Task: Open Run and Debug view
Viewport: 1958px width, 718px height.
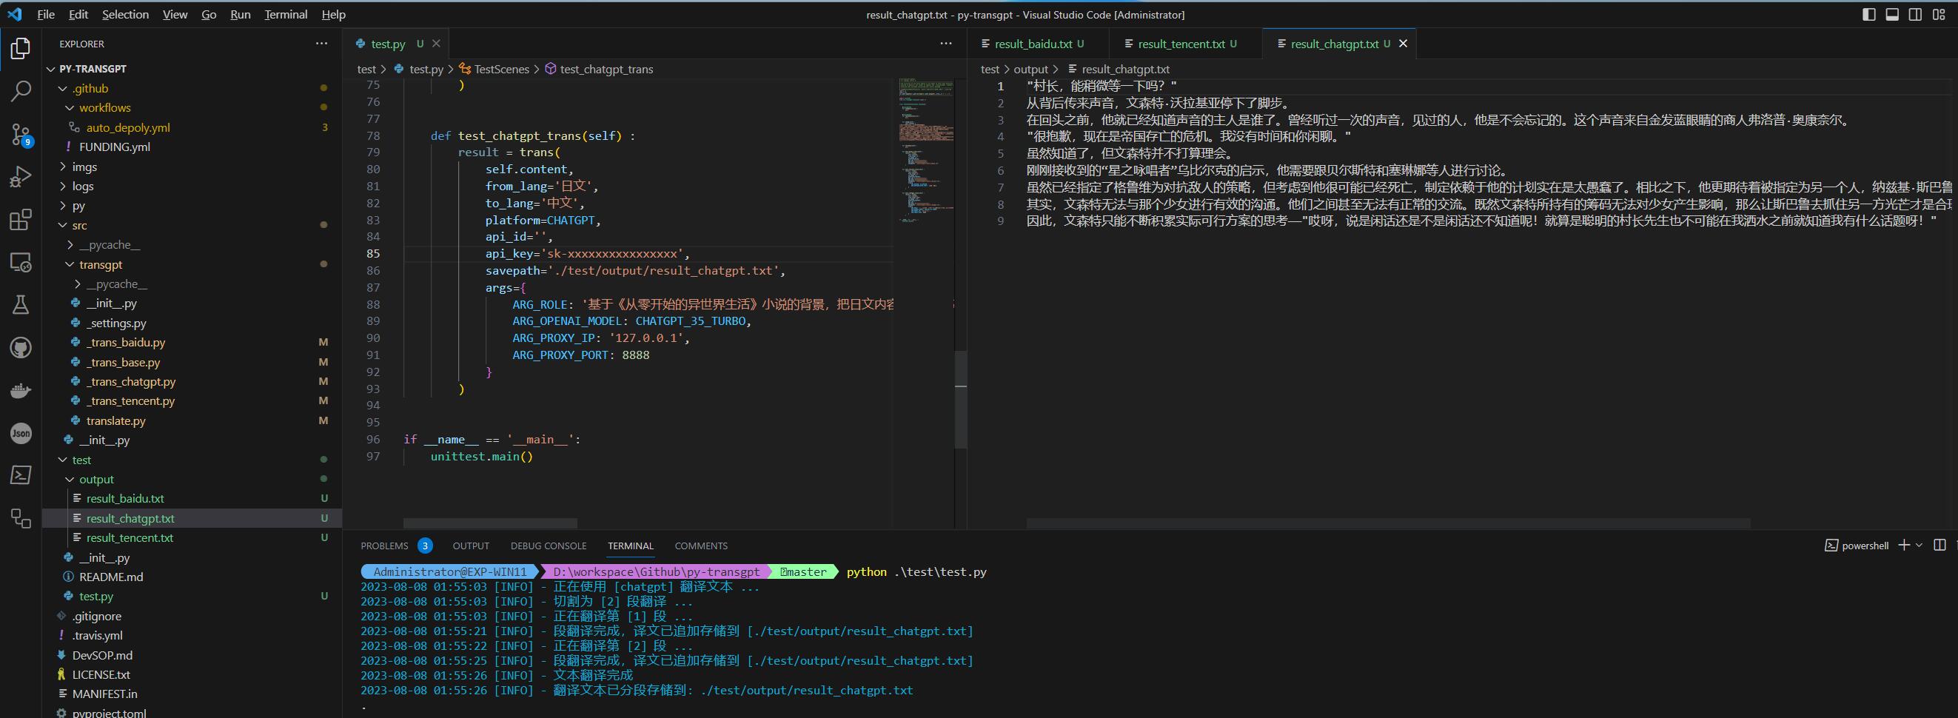Action: [x=21, y=177]
